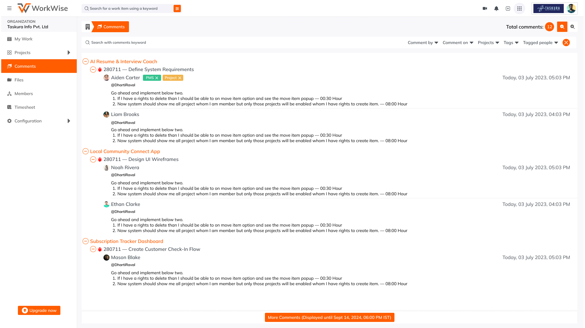Collapse the Design UI Wireframes work item
Image resolution: width=585 pixels, height=328 pixels.
tap(93, 159)
